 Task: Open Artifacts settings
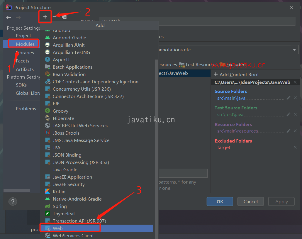25,69
